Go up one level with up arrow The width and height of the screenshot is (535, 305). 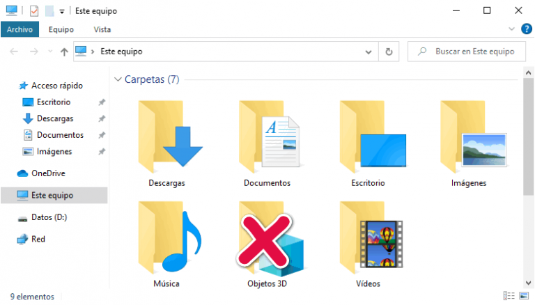64,52
